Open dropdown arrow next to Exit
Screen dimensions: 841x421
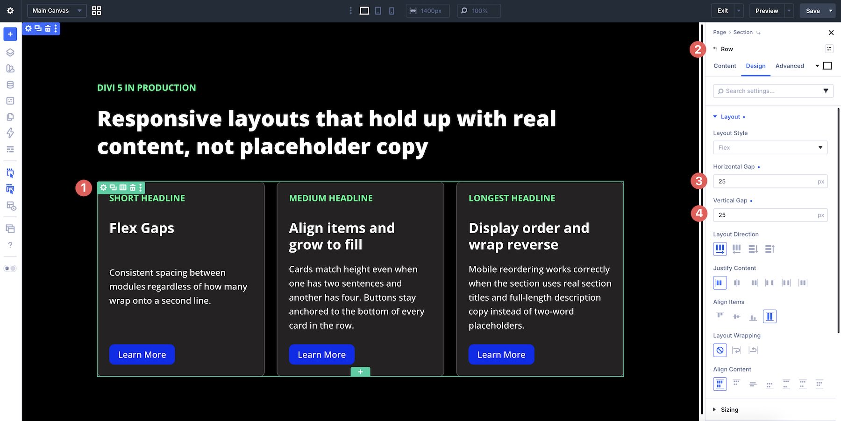(739, 11)
